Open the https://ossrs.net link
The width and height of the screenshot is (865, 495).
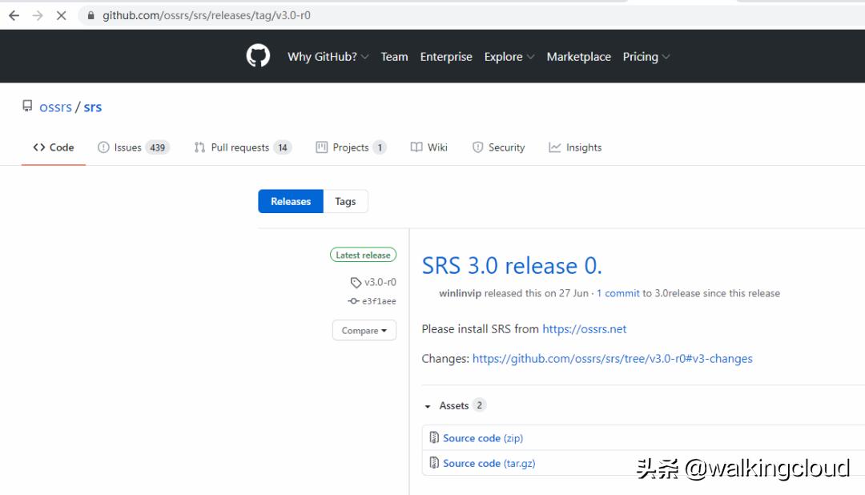click(x=585, y=328)
